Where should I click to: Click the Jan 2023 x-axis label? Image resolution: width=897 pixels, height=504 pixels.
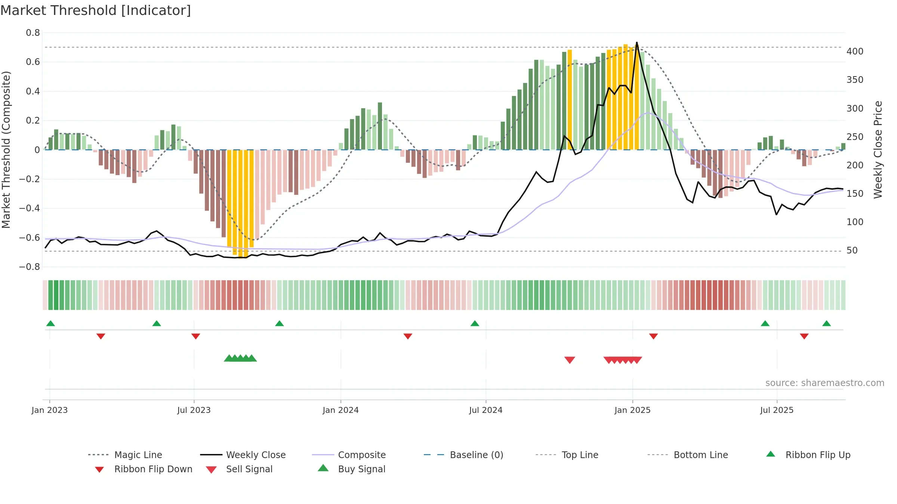tap(50, 410)
